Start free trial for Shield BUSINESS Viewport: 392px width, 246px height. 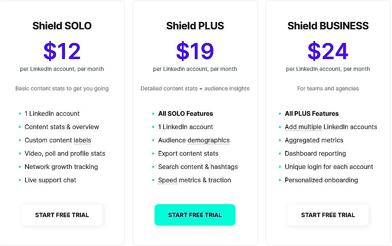(328, 215)
